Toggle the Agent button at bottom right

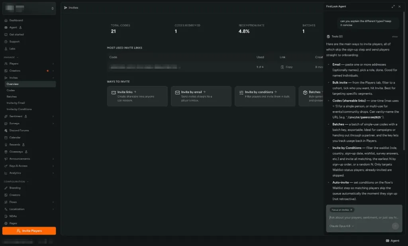click(392, 240)
